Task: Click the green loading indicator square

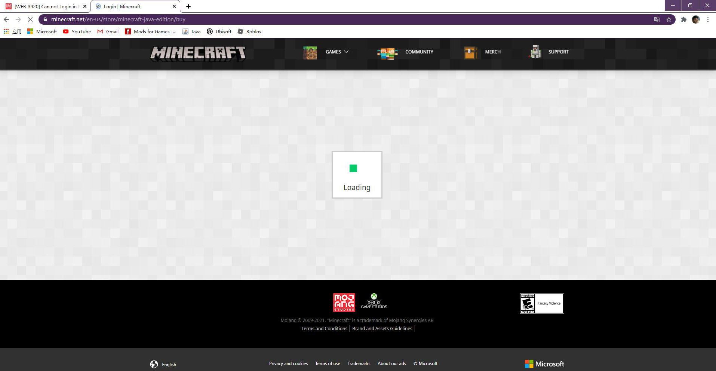Action: [353, 168]
